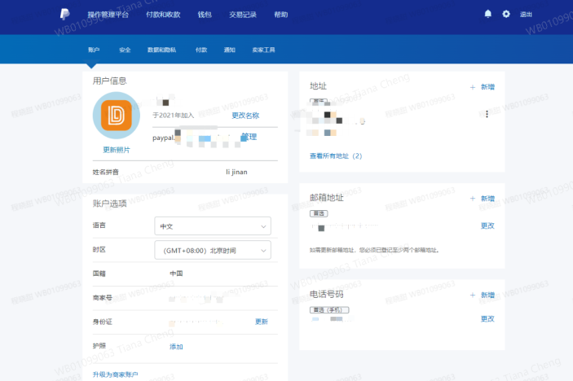
Task: Add new phone with 新增 in 电话号码 section
Action: [x=483, y=295]
